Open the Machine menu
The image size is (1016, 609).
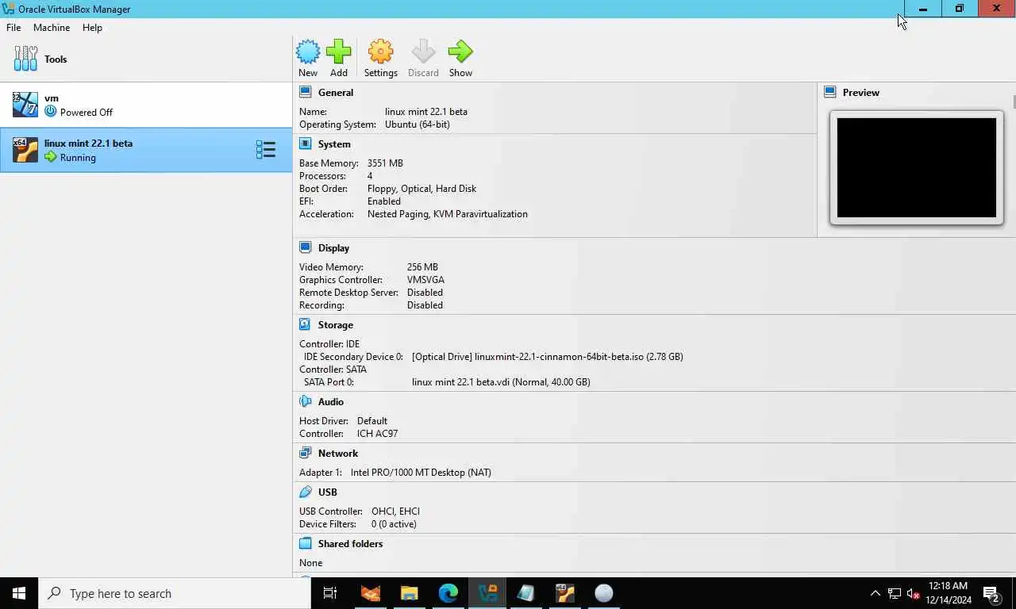pyautogui.click(x=52, y=27)
